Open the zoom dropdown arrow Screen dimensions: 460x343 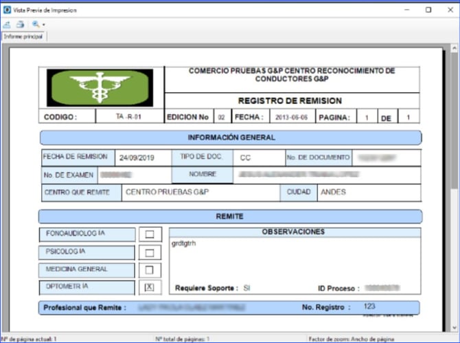43,25
